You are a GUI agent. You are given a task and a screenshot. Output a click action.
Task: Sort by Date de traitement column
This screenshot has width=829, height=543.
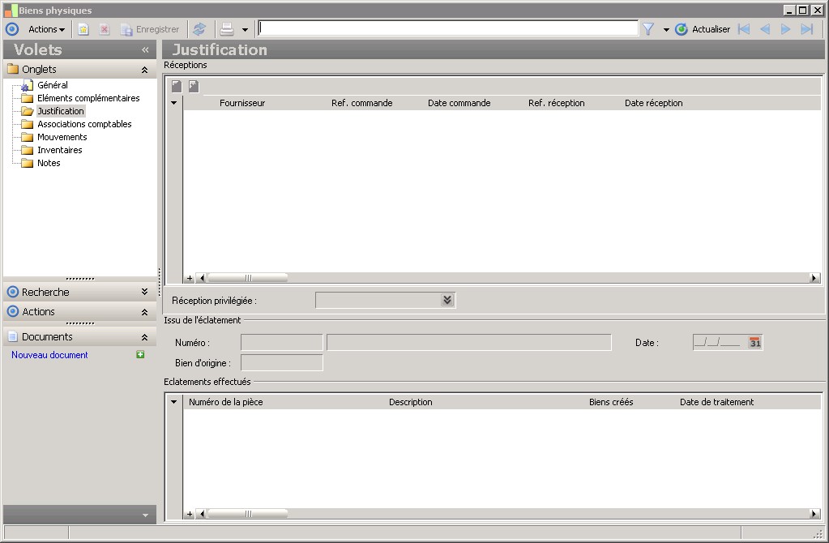click(x=716, y=402)
